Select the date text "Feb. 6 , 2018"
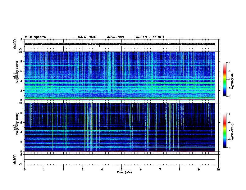The height and width of the screenshot is (190, 246). (87, 37)
